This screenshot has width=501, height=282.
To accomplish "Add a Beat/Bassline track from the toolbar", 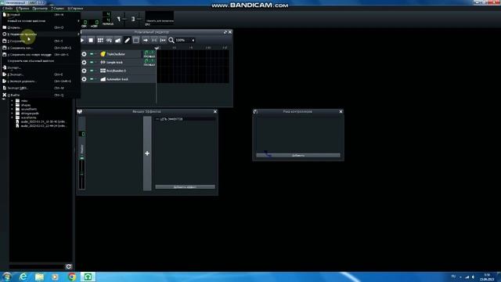I will coord(100,40).
